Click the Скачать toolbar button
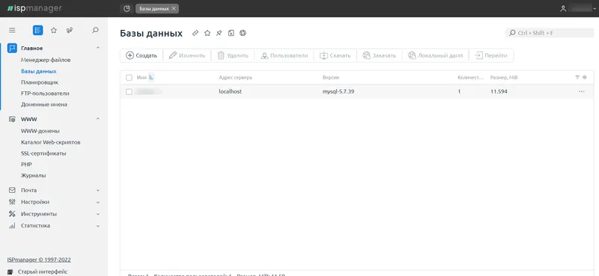Viewport: 599px width, 276px height. (x=335, y=55)
